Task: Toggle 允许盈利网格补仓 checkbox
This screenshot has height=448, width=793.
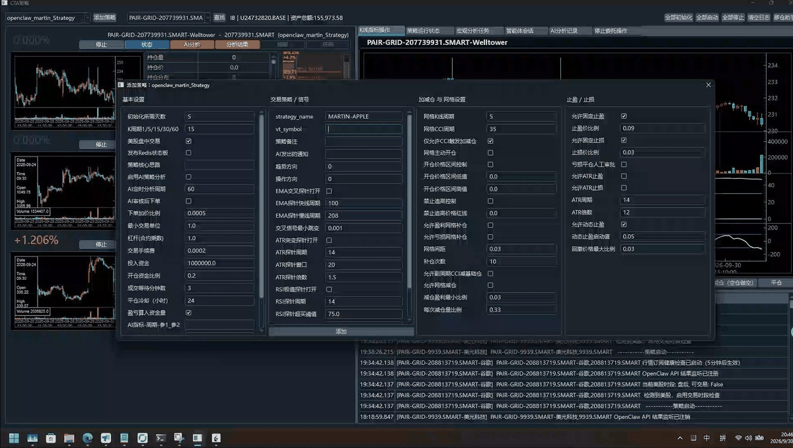Action: click(490, 225)
